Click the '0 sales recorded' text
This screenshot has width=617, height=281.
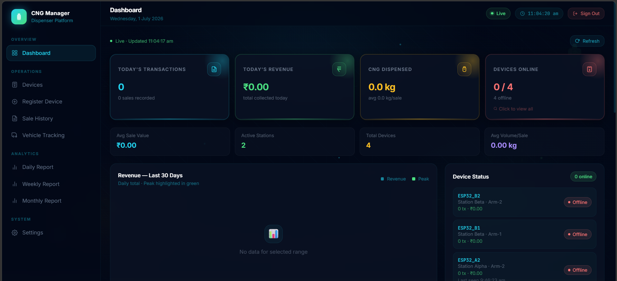point(136,98)
